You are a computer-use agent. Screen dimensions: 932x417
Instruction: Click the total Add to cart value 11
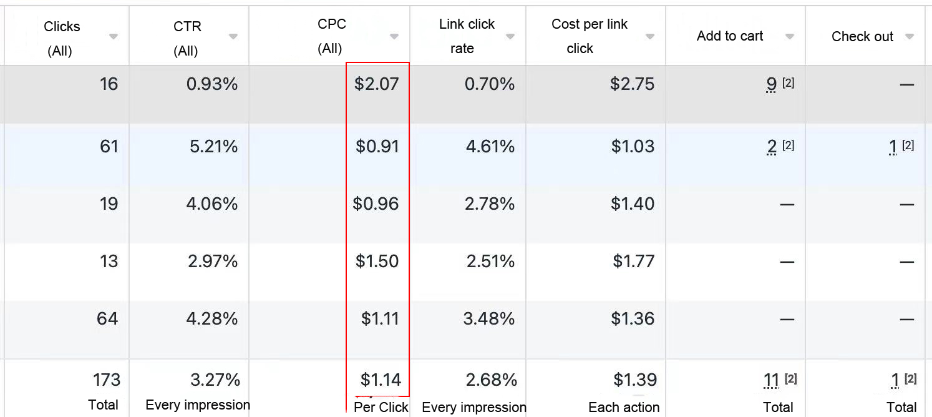(772, 380)
